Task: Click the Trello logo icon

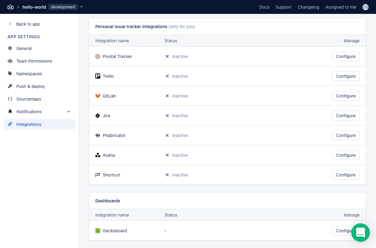Action: pyautogui.click(x=98, y=76)
